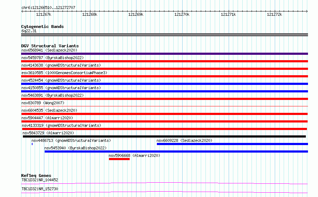318x197 pixels.
Task: Click the DGV Structural Variants track title
Action: tap(50, 46)
